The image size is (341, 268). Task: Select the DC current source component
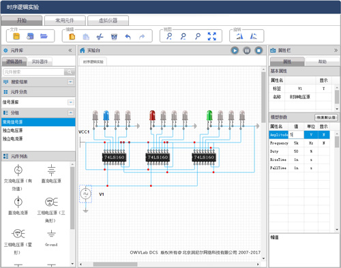[18, 206]
